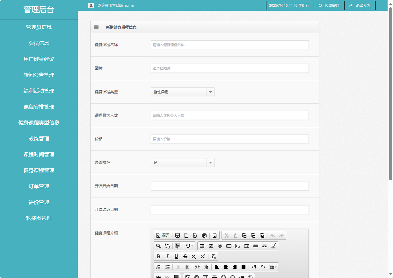Click the Save icon in editor toolbar
393x278 pixels.
(x=178, y=235)
